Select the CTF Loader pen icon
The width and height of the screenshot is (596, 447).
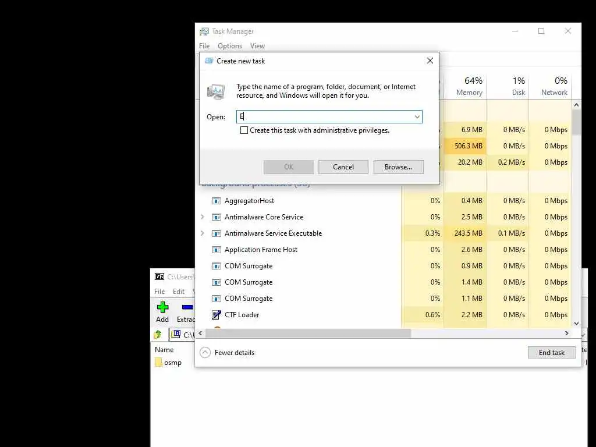pyautogui.click(x=217, y=315)
